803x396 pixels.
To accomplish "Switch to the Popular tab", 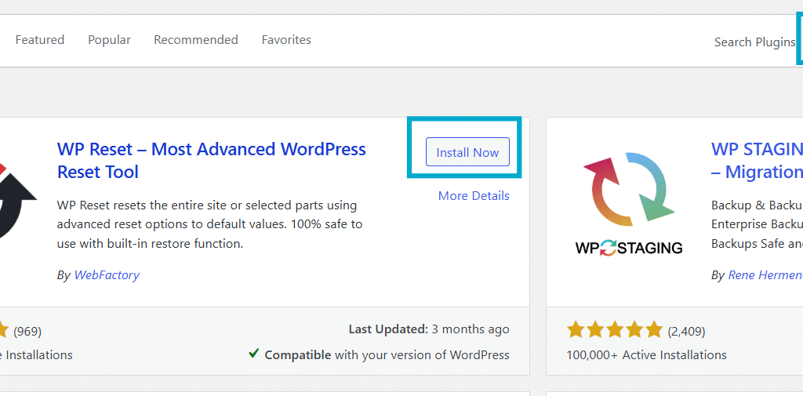I will pyautogui.click(x=109, y=40).
